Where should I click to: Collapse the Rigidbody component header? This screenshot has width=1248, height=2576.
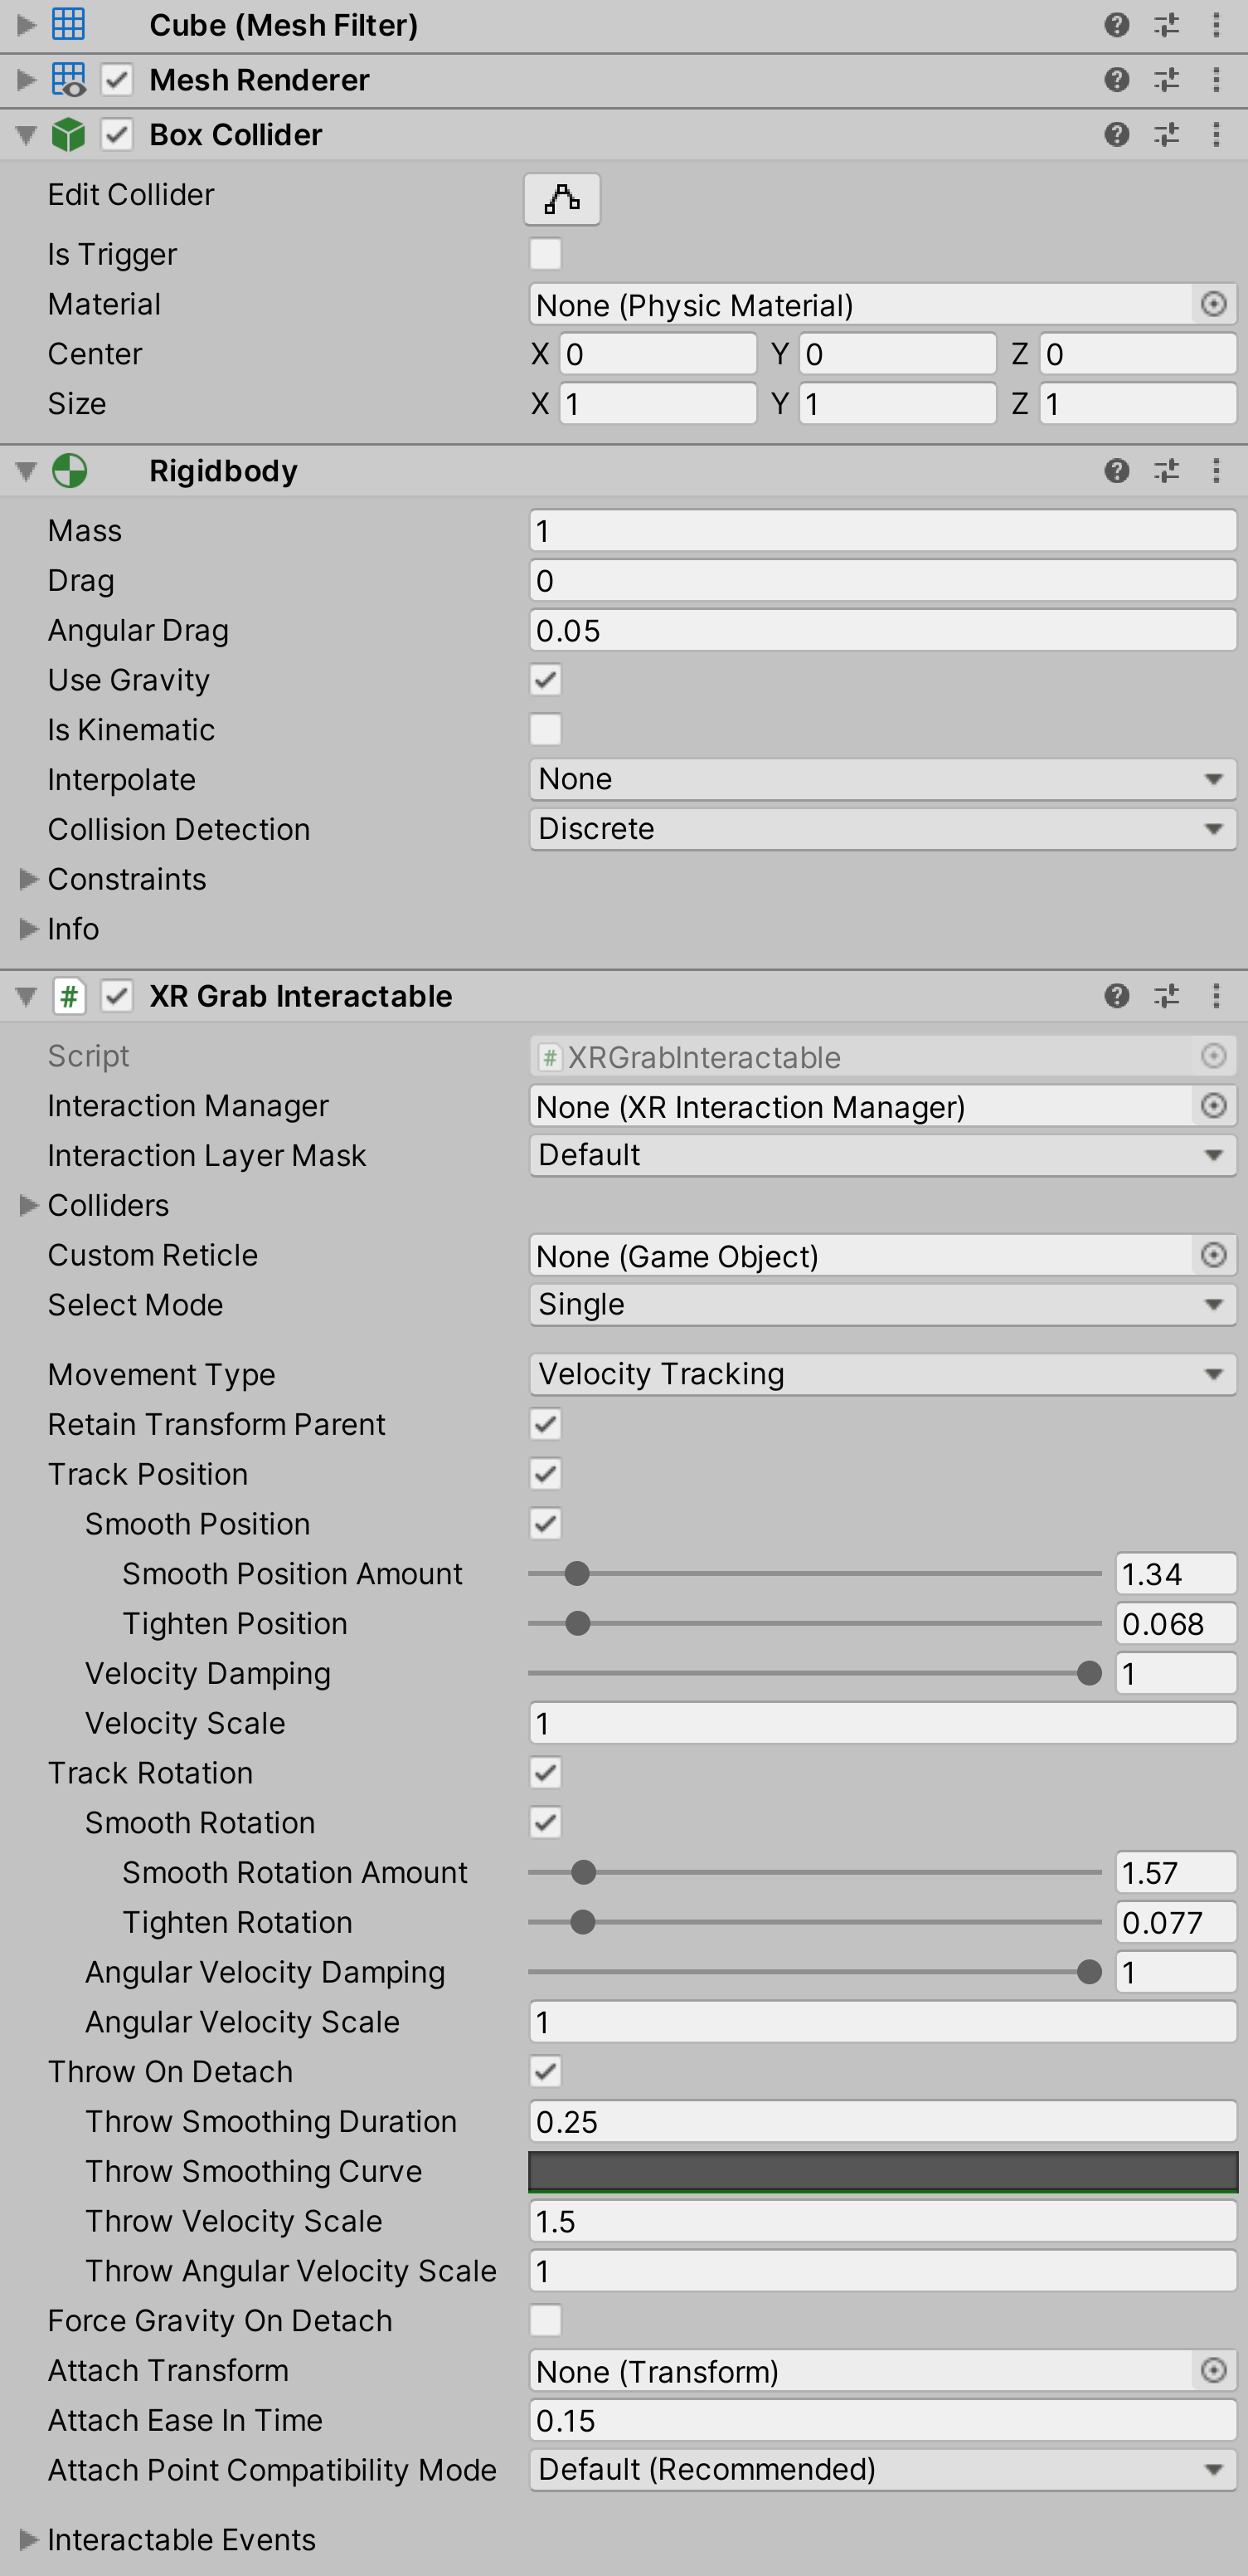[26, 471]
